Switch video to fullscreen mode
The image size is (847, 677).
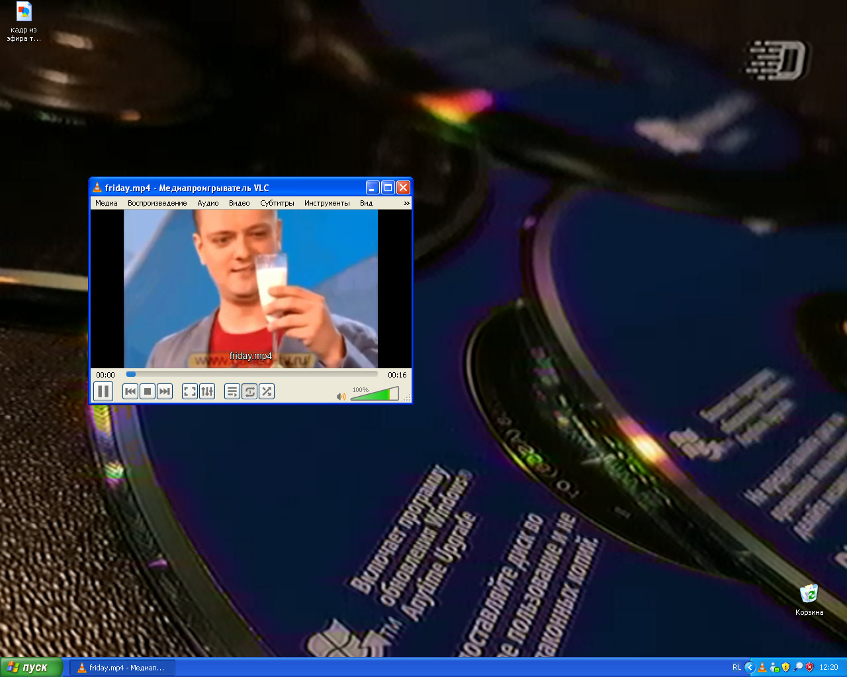190,392
